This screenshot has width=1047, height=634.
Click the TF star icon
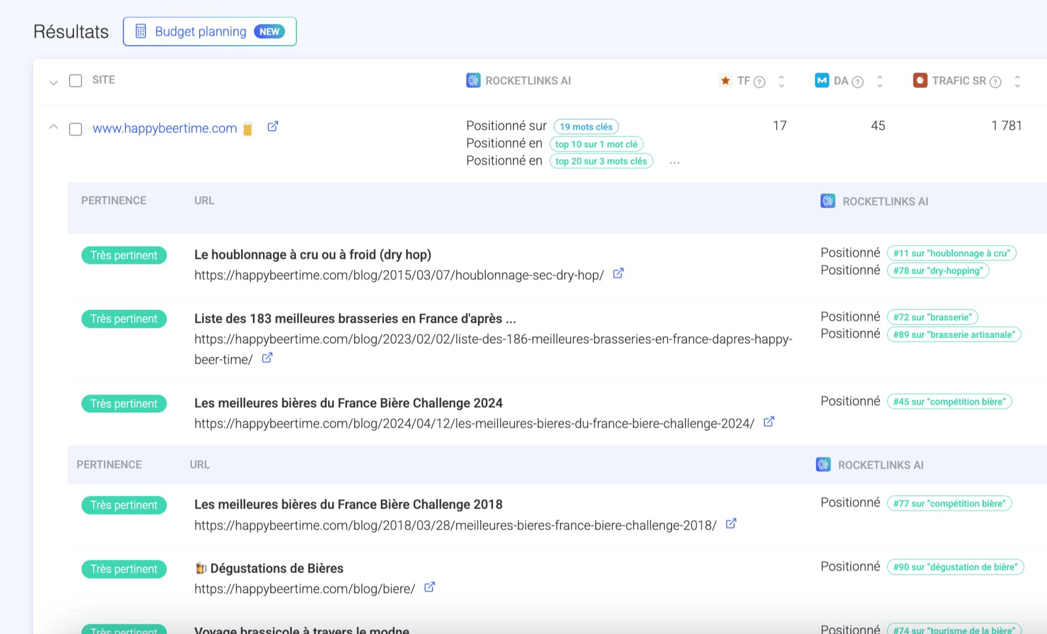(x=725, y=80)
